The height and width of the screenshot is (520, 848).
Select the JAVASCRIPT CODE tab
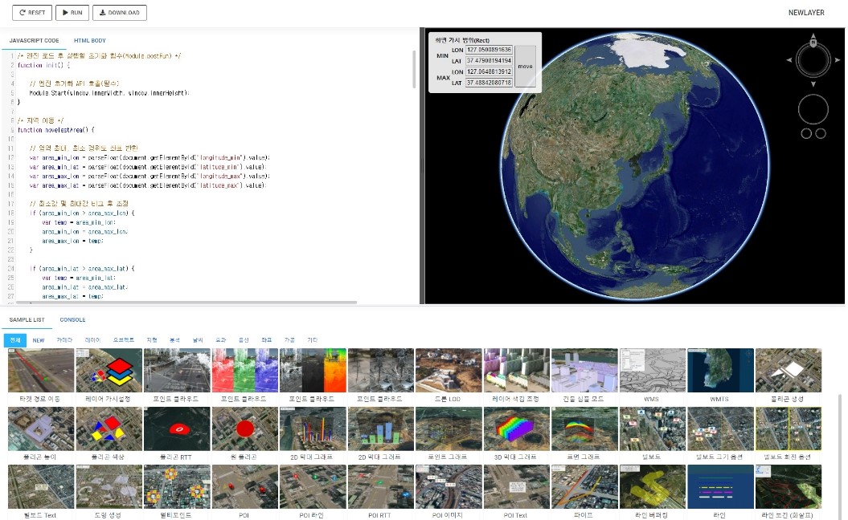[34, 40]
